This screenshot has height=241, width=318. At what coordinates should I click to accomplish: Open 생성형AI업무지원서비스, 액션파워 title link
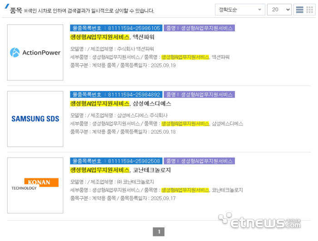tap(112, 37)
